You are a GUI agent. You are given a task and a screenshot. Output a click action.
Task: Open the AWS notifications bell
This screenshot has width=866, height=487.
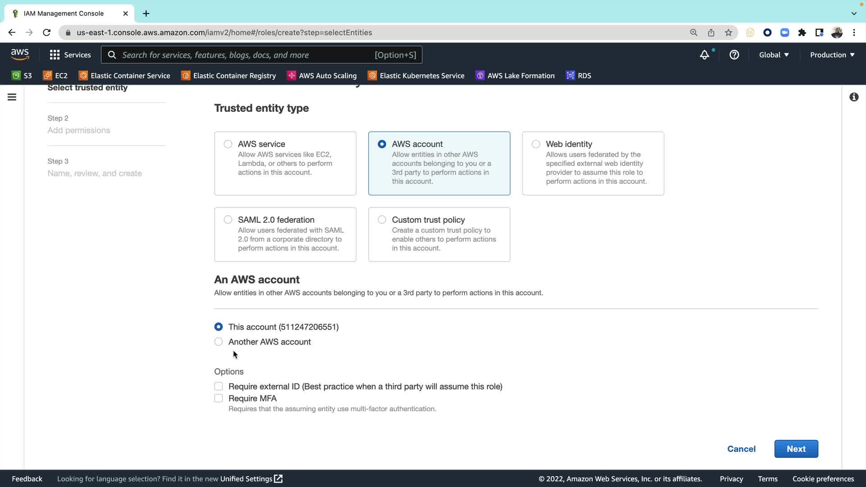704,55
